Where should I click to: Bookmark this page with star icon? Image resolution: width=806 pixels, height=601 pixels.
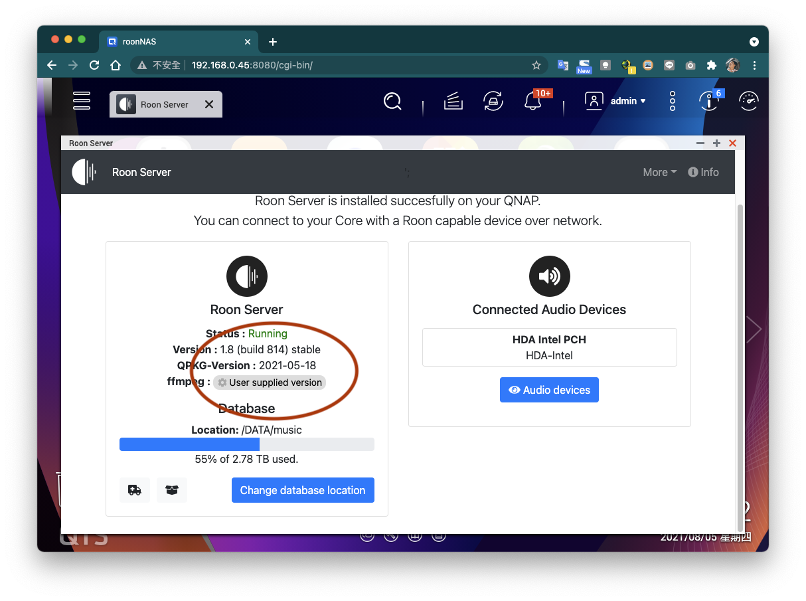536,65
